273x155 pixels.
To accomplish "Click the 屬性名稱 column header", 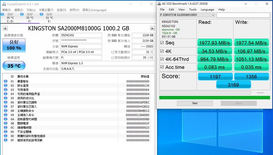I will point(23,76).
